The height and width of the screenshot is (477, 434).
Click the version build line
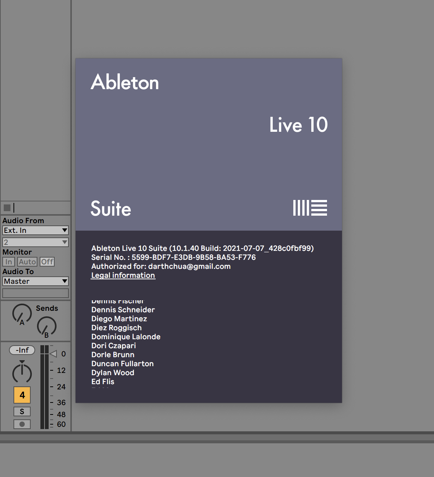(x=202, y=248)
